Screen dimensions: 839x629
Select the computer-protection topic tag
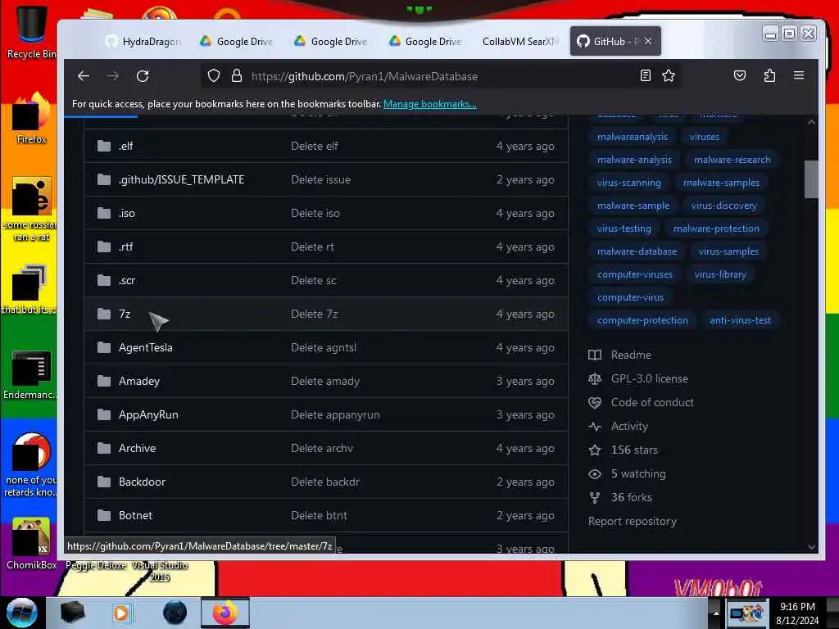(642, 321)
